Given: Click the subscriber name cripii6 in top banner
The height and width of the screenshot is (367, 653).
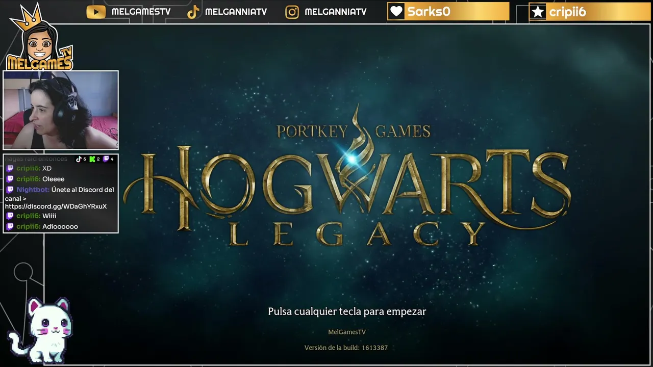Looking at the screenshot, I should 567,12.
